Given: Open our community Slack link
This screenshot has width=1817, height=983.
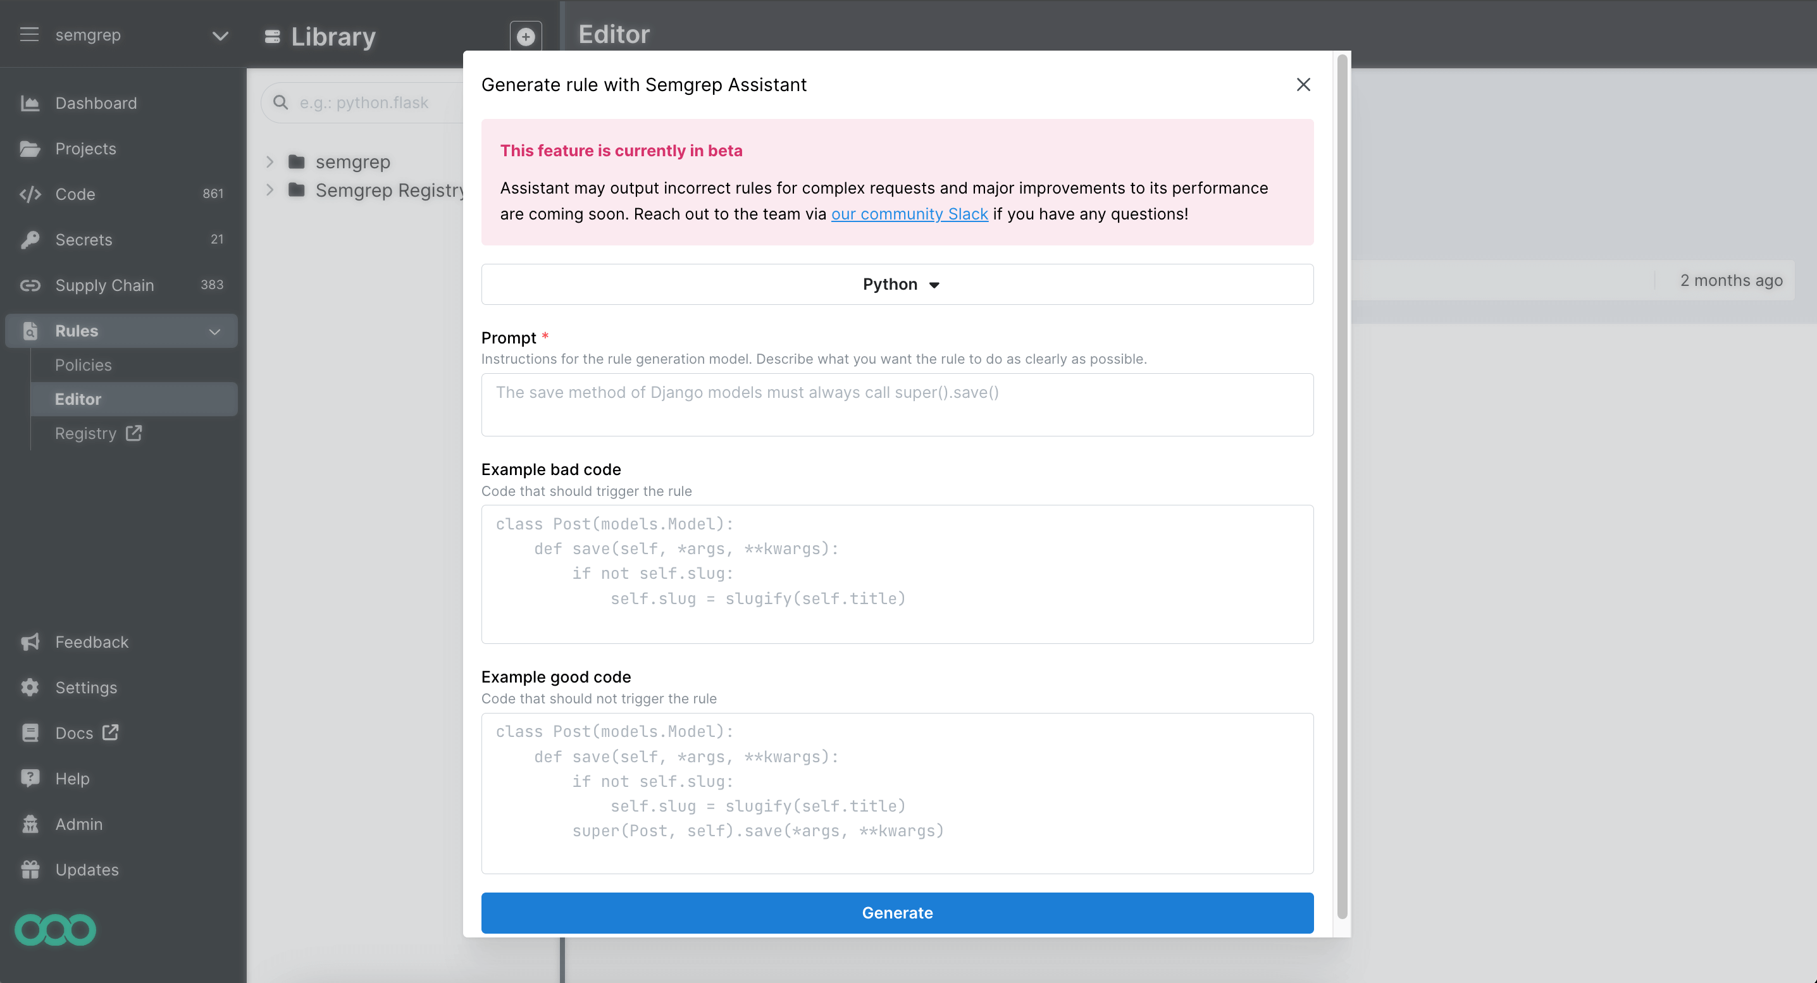Looking at the screenshot, I should click(909, 213).
